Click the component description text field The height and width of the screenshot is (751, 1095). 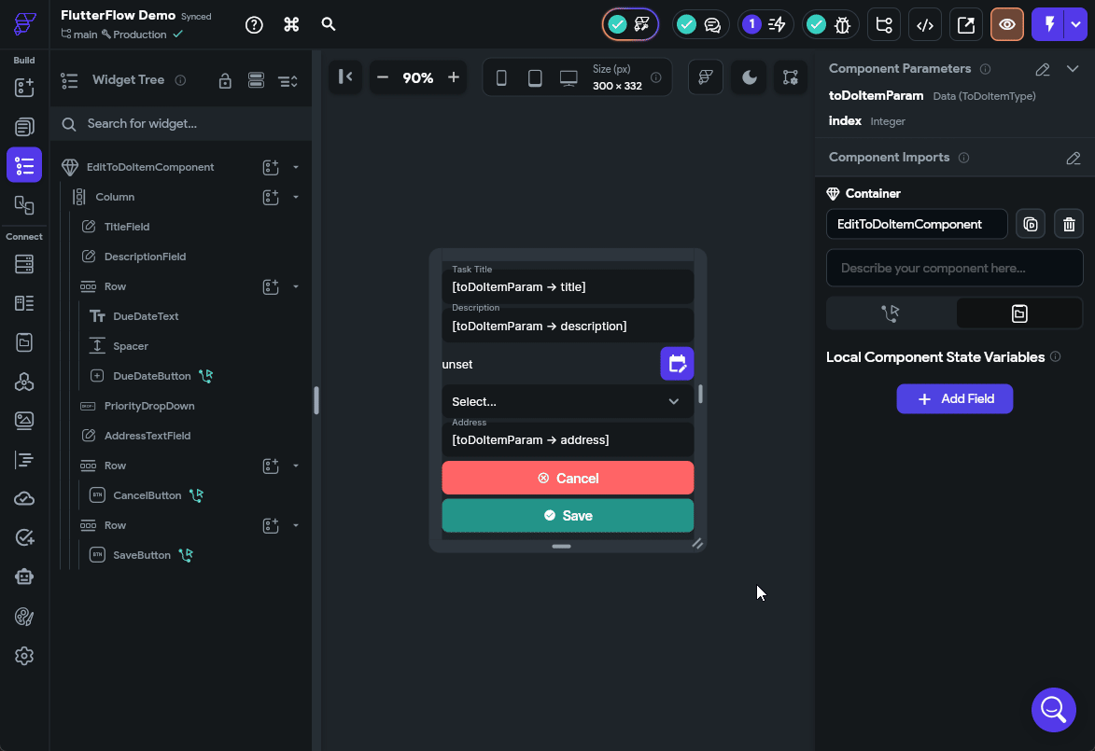(x=955, y=268)
